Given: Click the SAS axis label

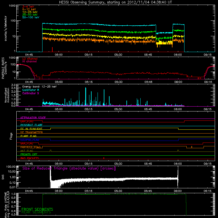Looking at the screenshot, I should (3, 177).
